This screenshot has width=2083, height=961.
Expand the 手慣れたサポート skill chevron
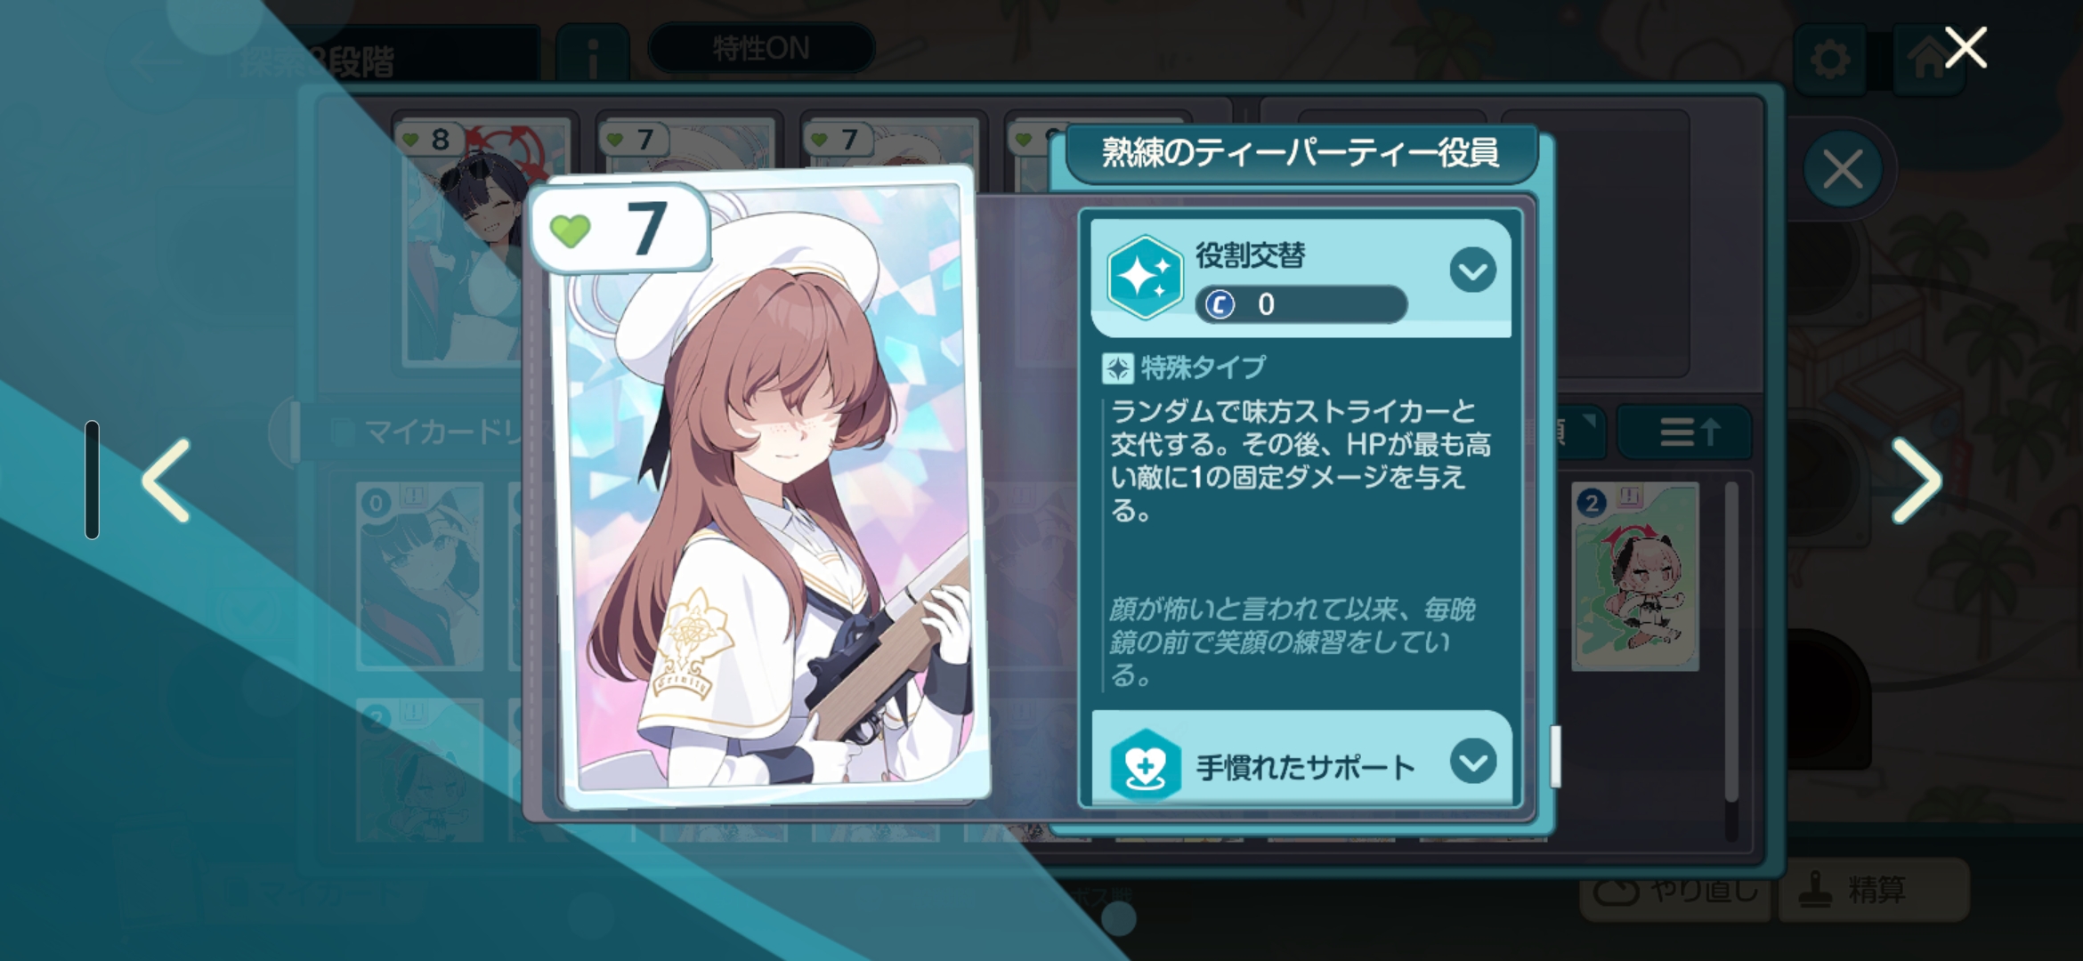1472,761
